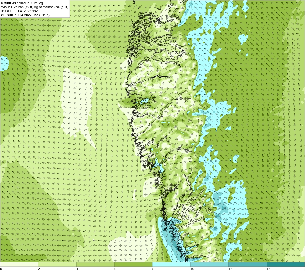The image size is (305, 271).
Task: Click the colorbar label '2'
Action: tap(39, 269)
